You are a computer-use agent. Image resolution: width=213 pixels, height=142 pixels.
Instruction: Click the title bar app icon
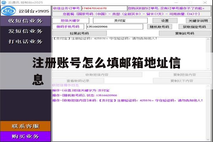point(4,2)
